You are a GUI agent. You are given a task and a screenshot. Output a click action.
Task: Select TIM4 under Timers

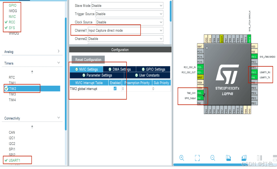point(12,100)
